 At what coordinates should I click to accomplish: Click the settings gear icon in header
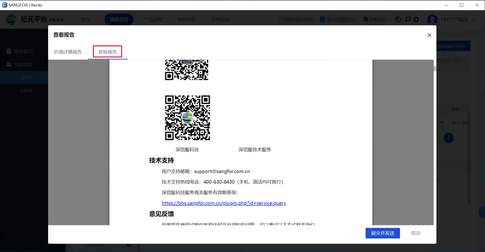[x=416, y=19]
